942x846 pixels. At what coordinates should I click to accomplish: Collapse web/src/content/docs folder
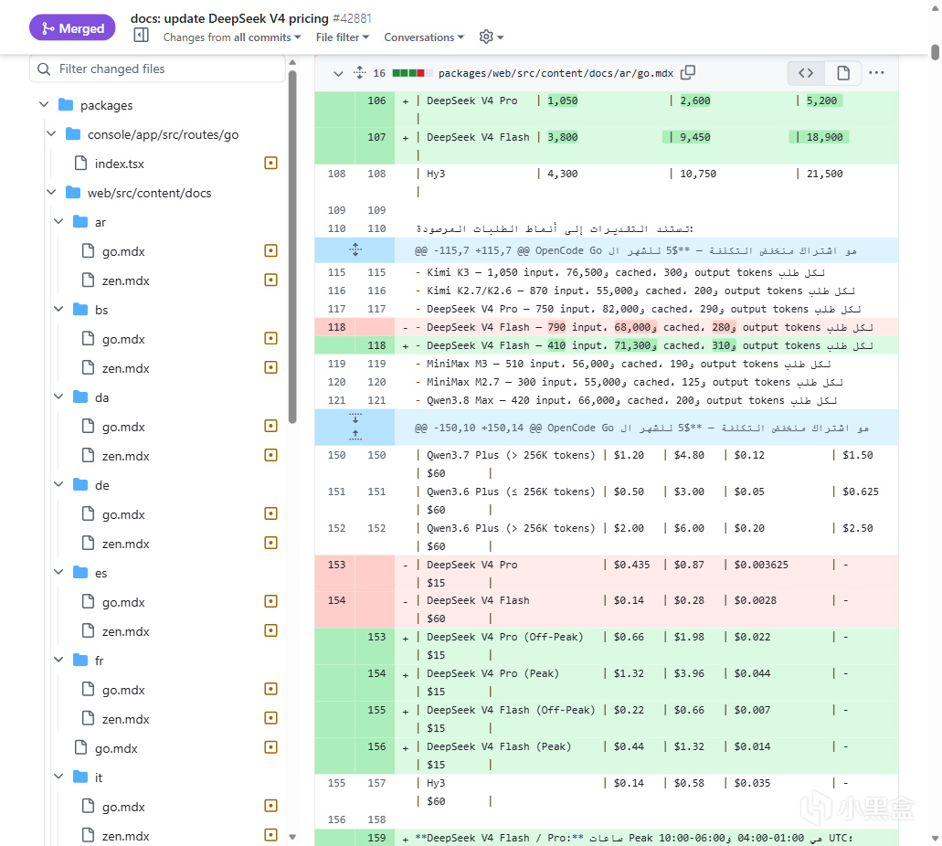click(x=51, y=192)
